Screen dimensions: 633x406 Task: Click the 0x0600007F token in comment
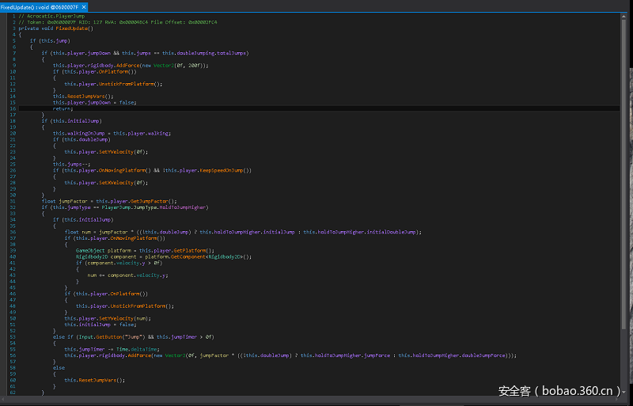(x=63, y=22)
